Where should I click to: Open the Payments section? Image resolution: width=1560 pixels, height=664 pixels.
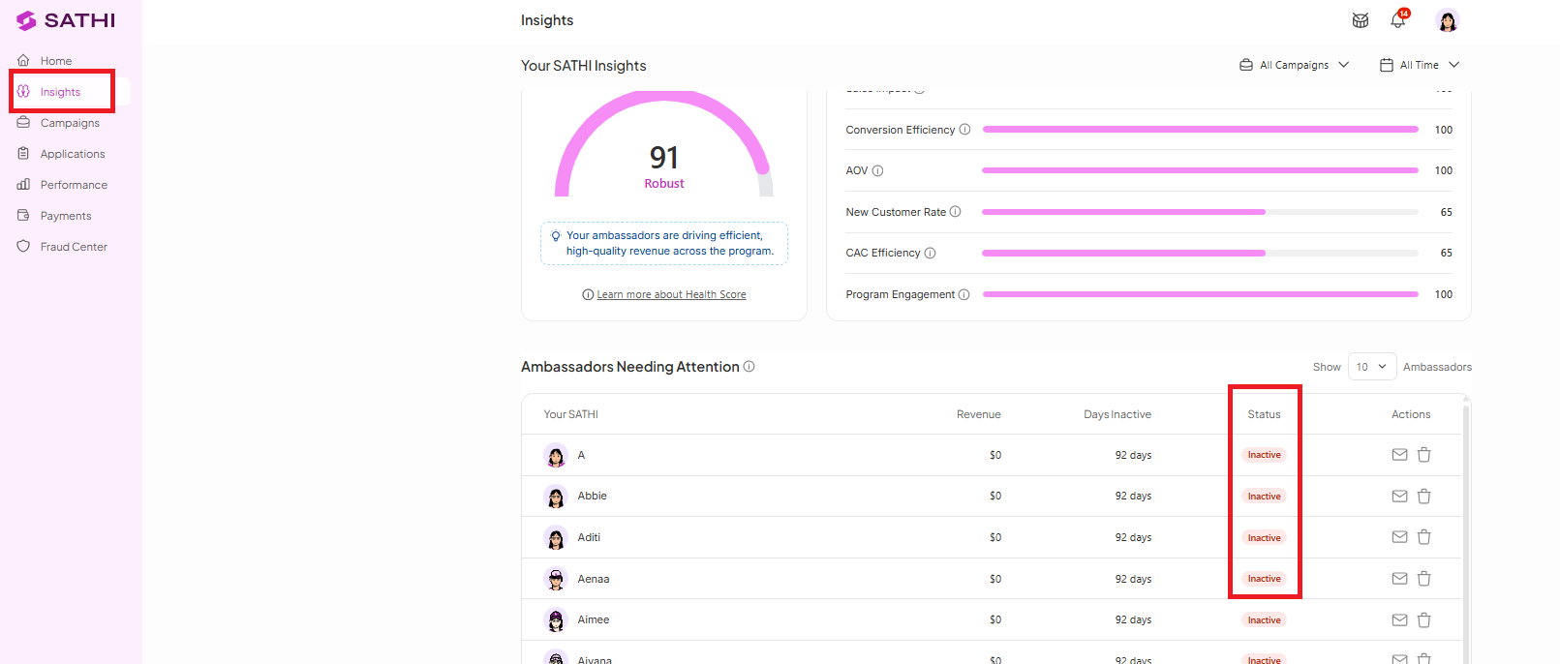coord(66,216)
